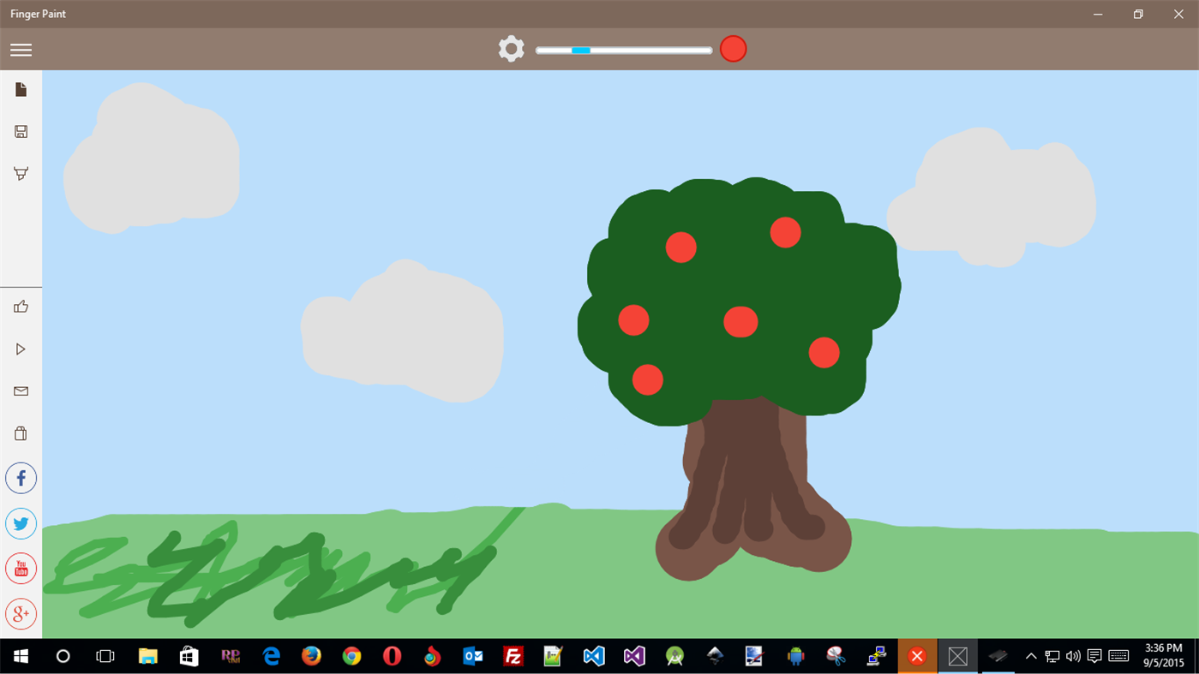The height and width of the screenshot is (674, 1199).
Task: Click the thumbs-up rate icon
Action: click(x=21, y=306)
